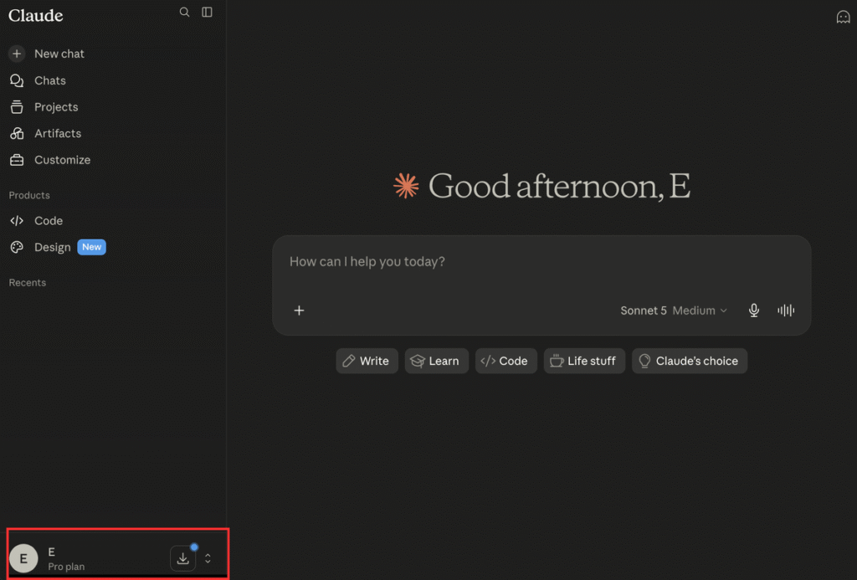Click the orange Claude spark logo
Screen dimensions: 857x580
pyautogui.click(x=406, y=186)
